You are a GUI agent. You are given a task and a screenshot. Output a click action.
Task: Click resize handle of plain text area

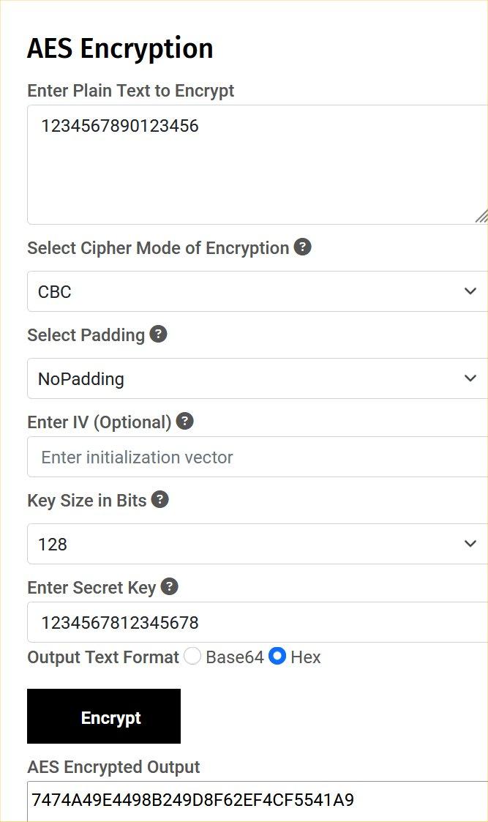point(481,216)
